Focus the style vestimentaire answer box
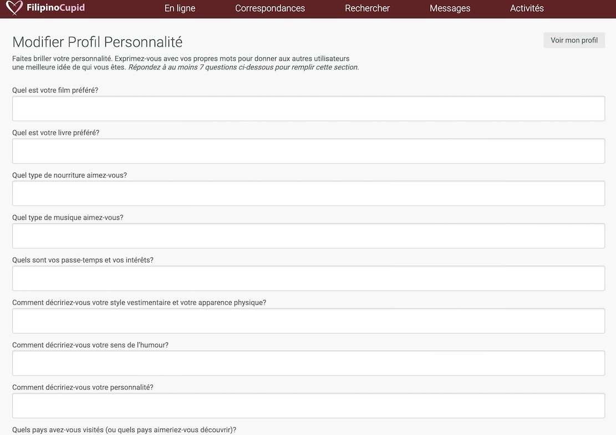This screenshot has height=435, width=616. pyautogui.click(x=308, y=321)
